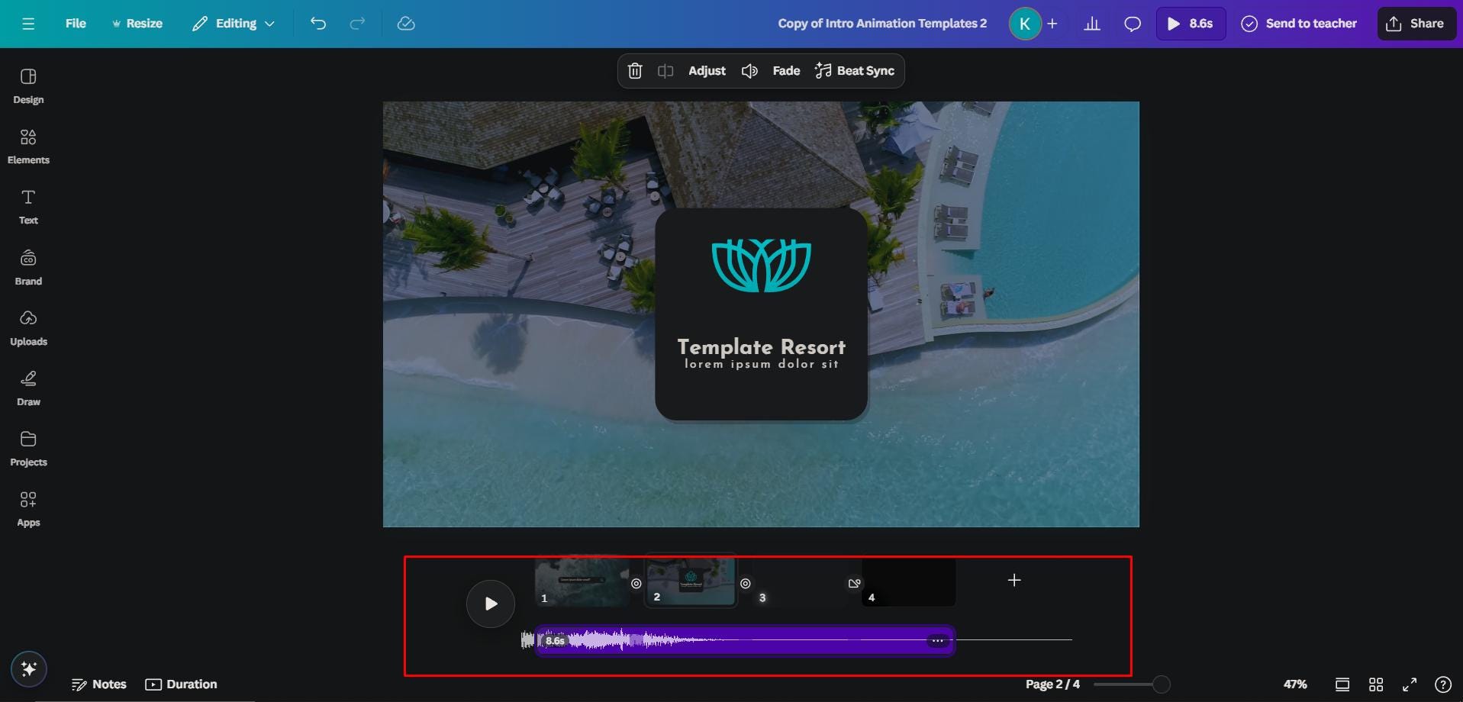The height and width of the screenshot is (702, 1463).
Task: Open the Elements panel
Action: pos(28,147)
